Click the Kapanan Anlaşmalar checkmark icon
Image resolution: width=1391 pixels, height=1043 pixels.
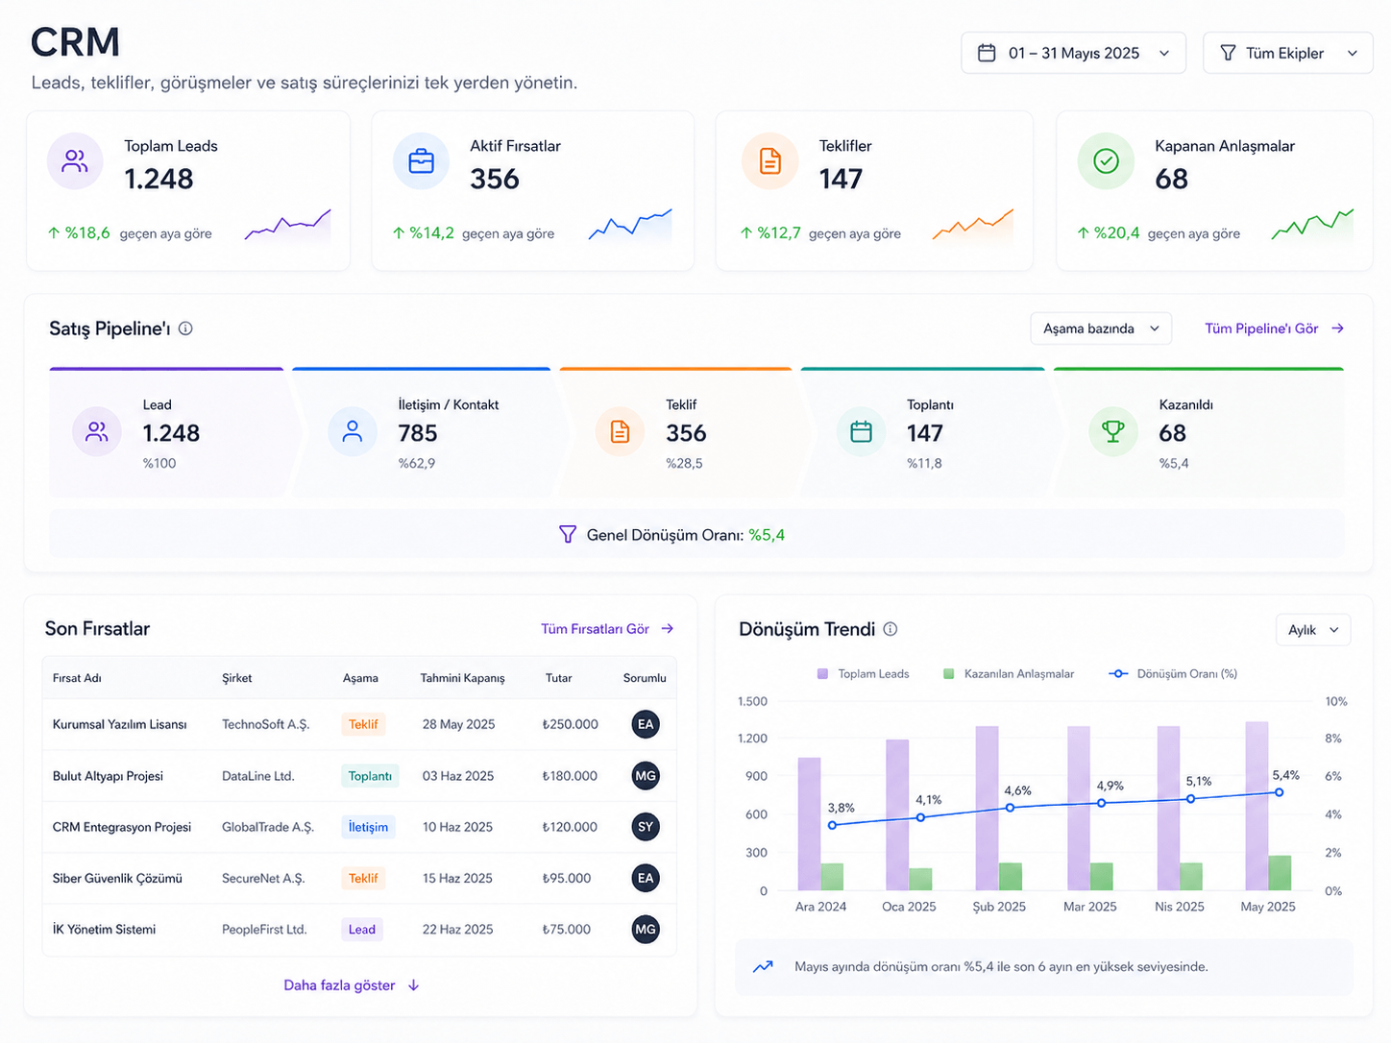[x=1106, y=161]
